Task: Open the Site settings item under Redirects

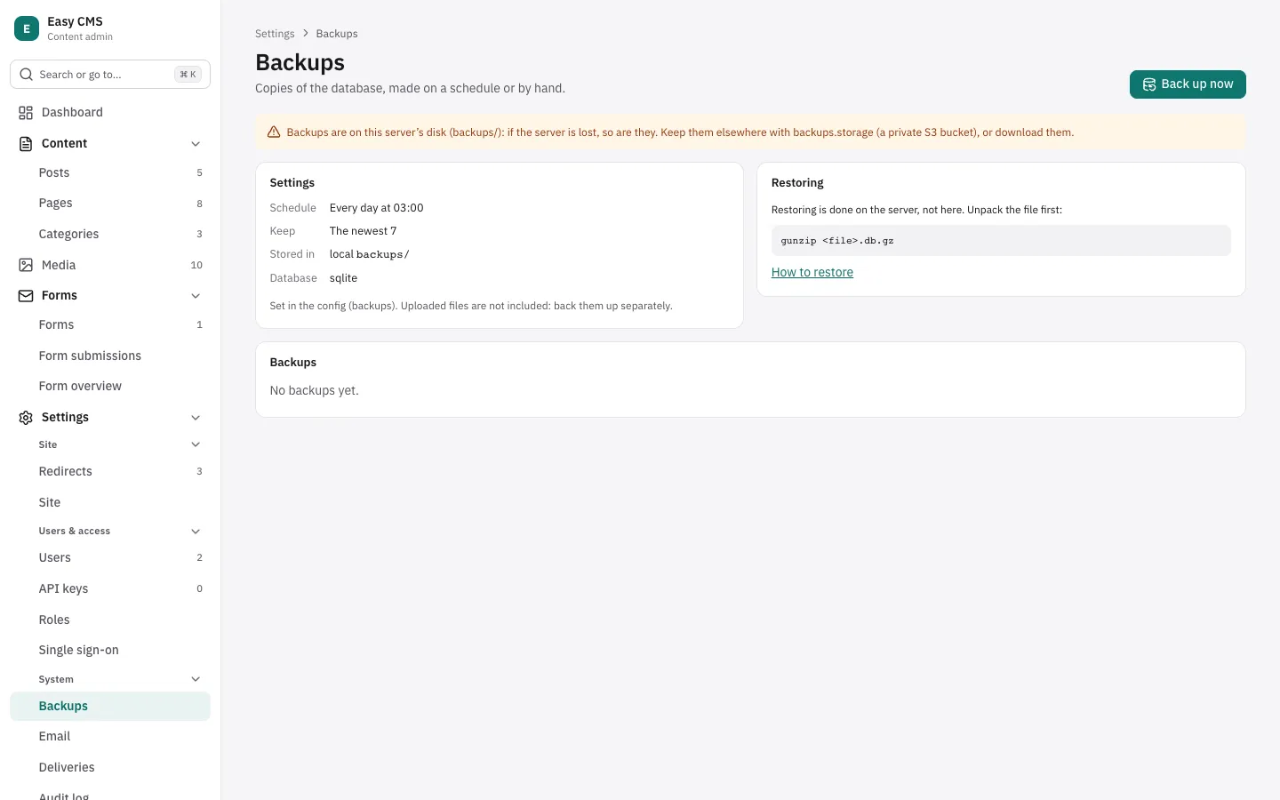Action: point(110,503)
